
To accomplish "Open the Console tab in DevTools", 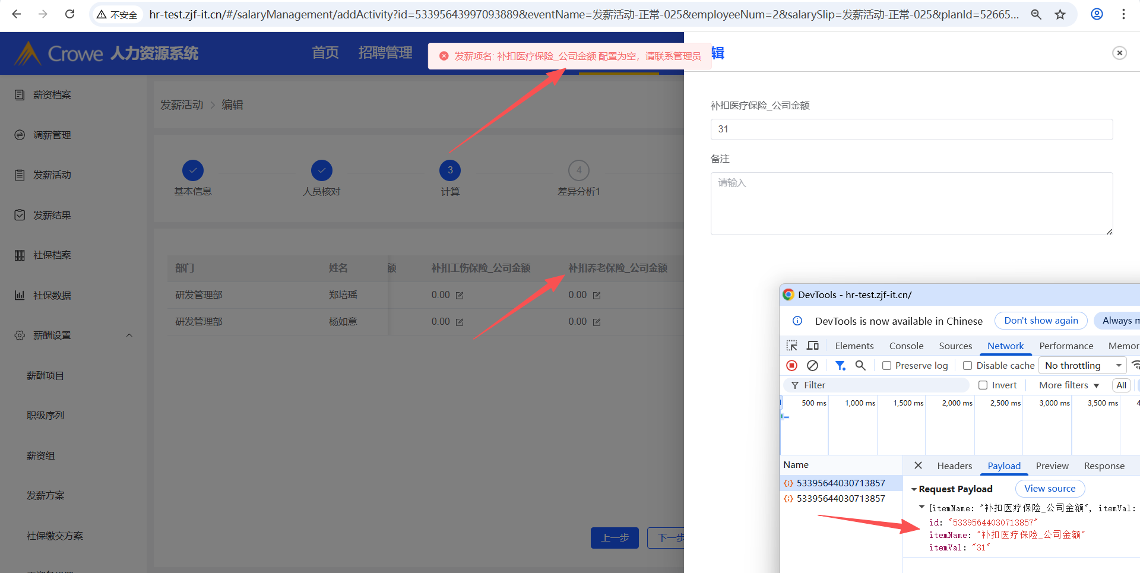I will pyautogui.click(x=906, y=346).
